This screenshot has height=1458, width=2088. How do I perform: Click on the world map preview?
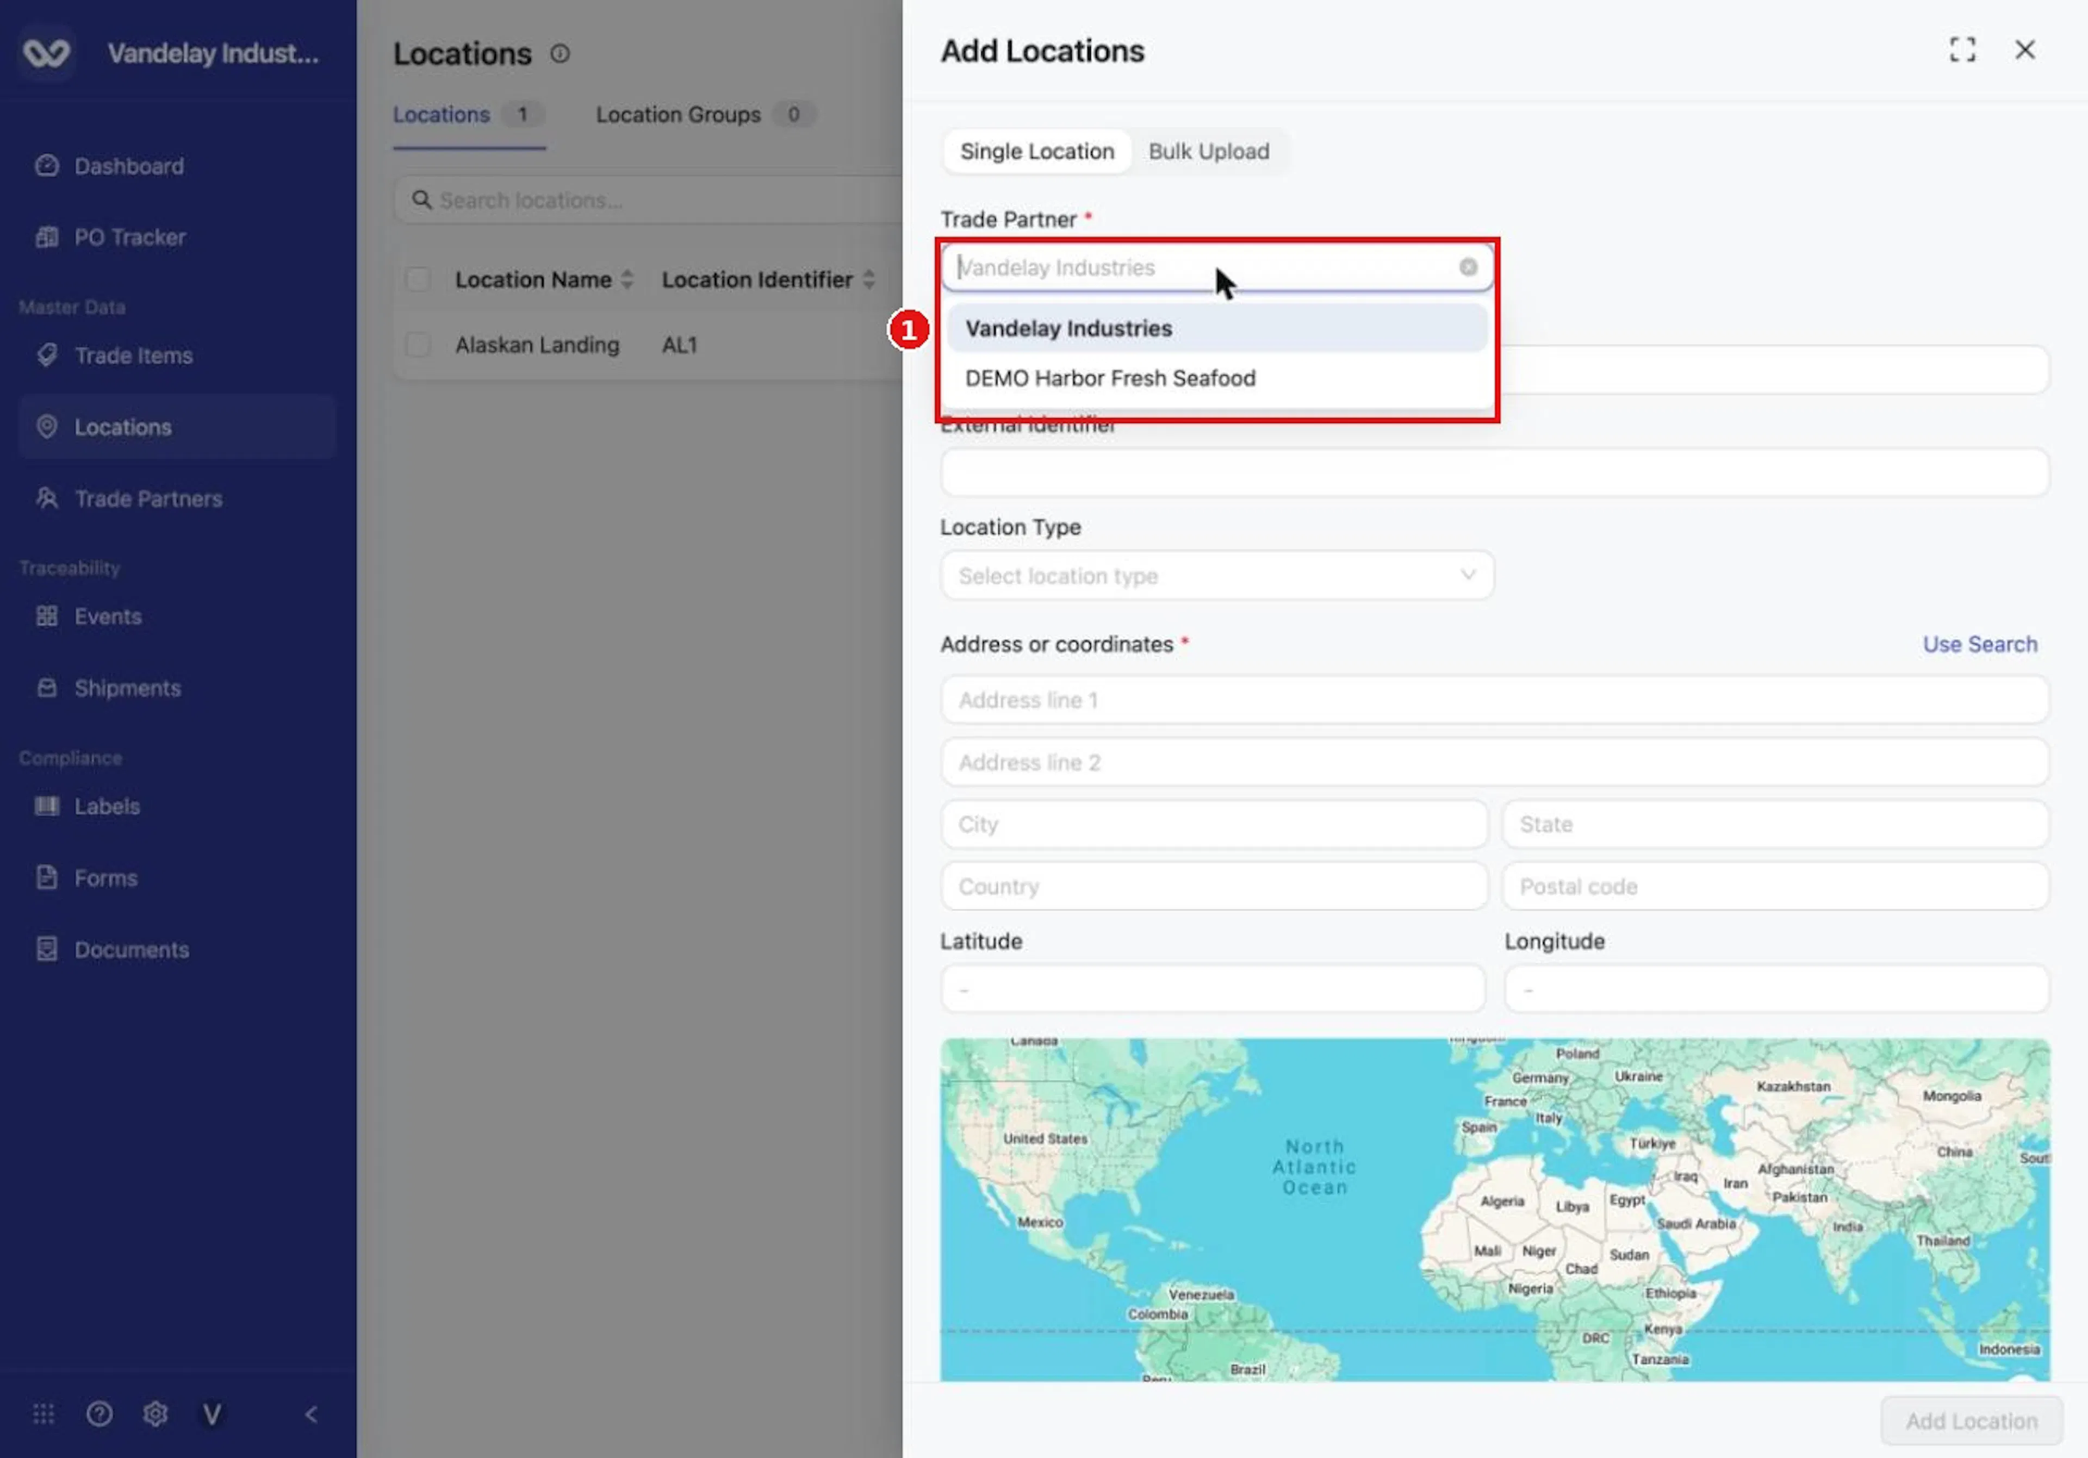tap(1494, 1210)
